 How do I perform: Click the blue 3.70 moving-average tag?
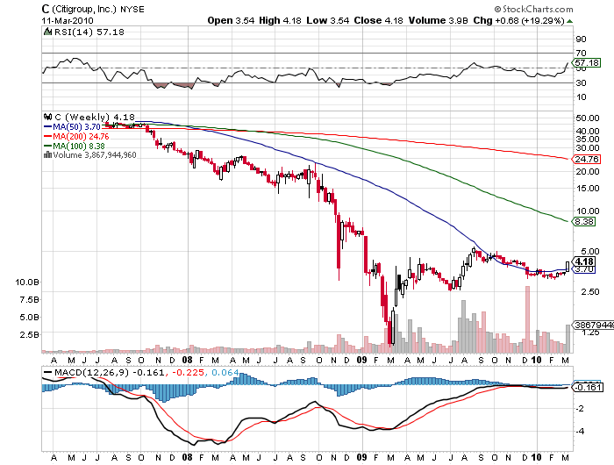click(584, 269)
